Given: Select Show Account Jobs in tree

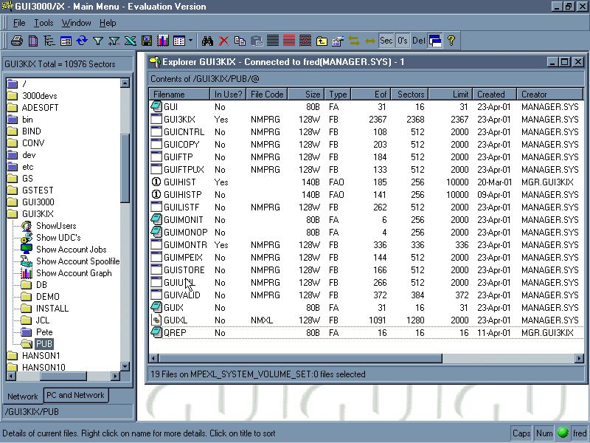Looking at the screenshot, I should coord(71,250).
